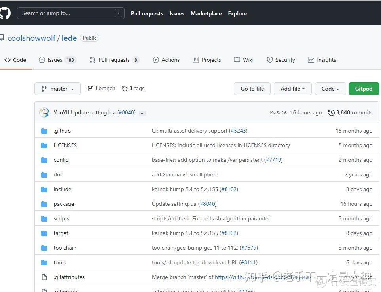381x292 pixels.
Task: Open PR #8111 link in tools row
Action: [x=249, y=262]
